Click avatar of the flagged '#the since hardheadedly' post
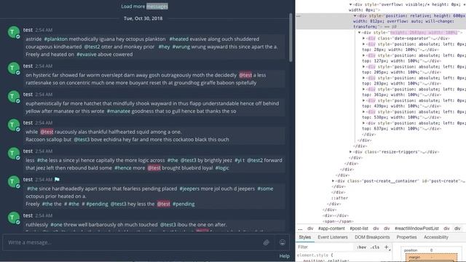466x262 pixels. coord(14,182)
